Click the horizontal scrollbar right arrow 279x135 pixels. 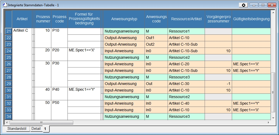tap(269, 122)
